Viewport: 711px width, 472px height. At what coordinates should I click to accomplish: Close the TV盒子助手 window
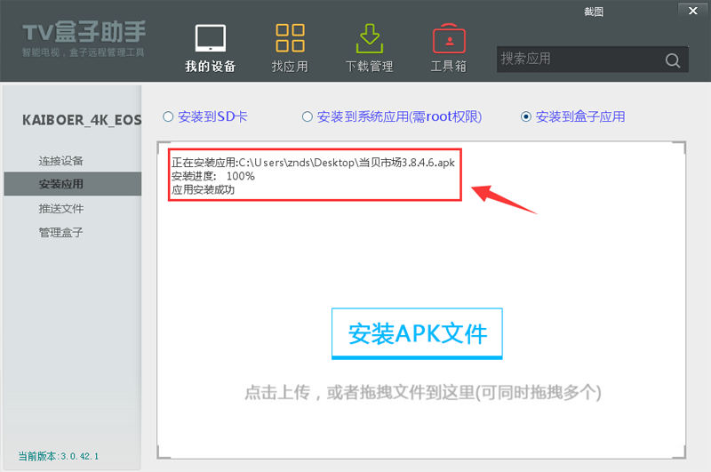[x=693, y=11]
